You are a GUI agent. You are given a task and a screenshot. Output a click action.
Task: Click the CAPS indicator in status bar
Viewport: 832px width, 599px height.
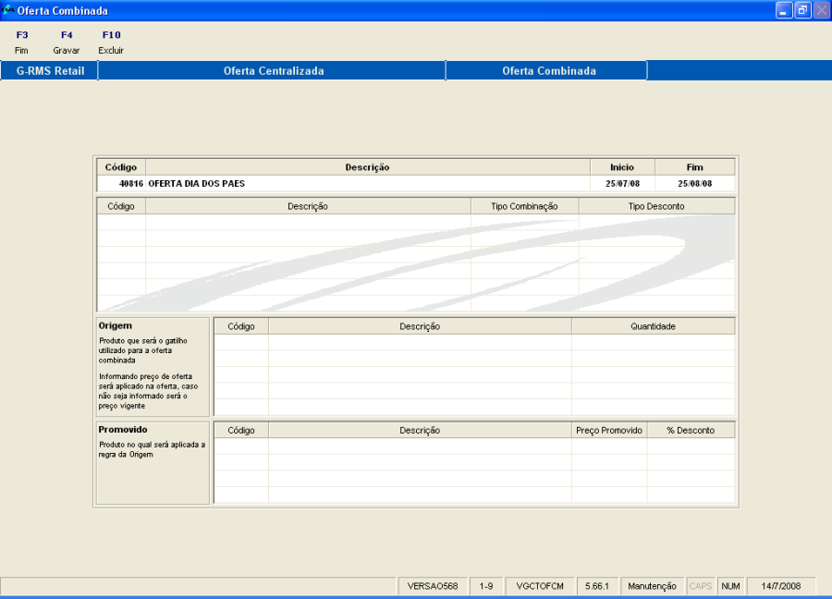[x=701, y=586]
